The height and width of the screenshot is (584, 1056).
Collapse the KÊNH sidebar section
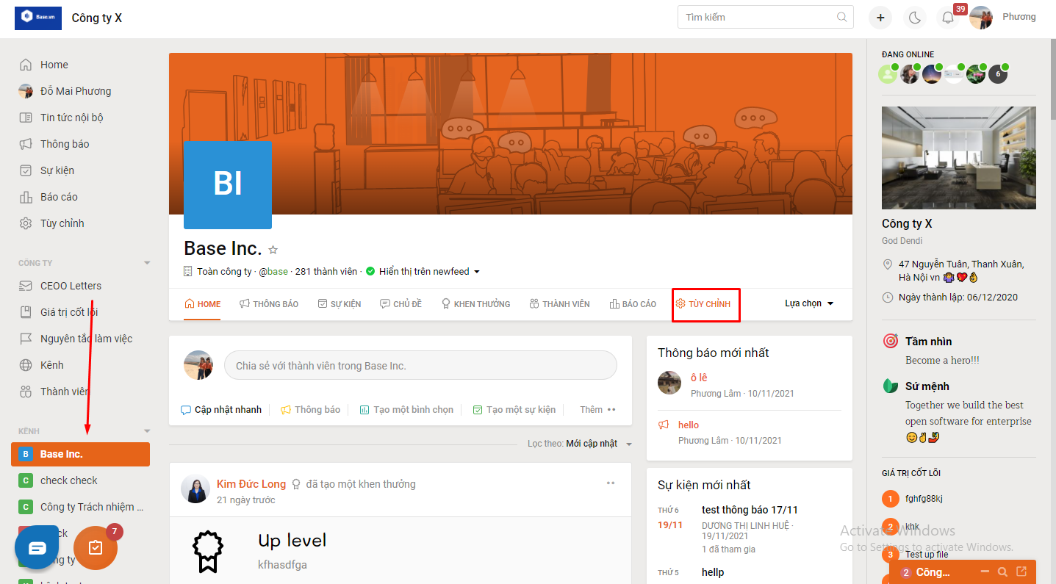point(147,431)
